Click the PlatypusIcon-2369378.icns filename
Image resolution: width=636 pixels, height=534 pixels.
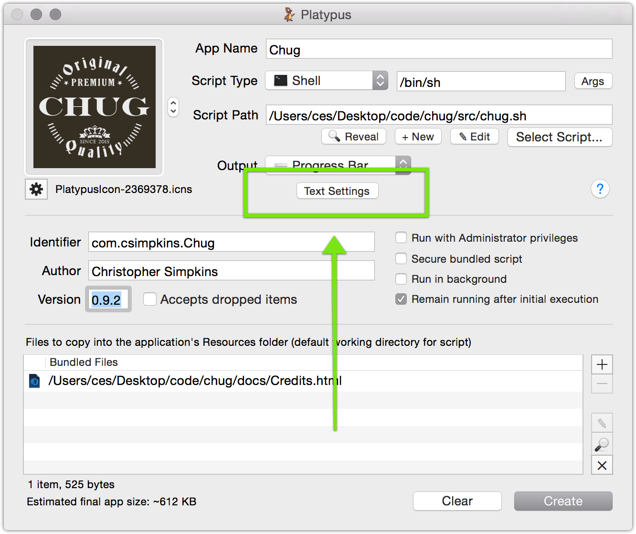[124, 189]
